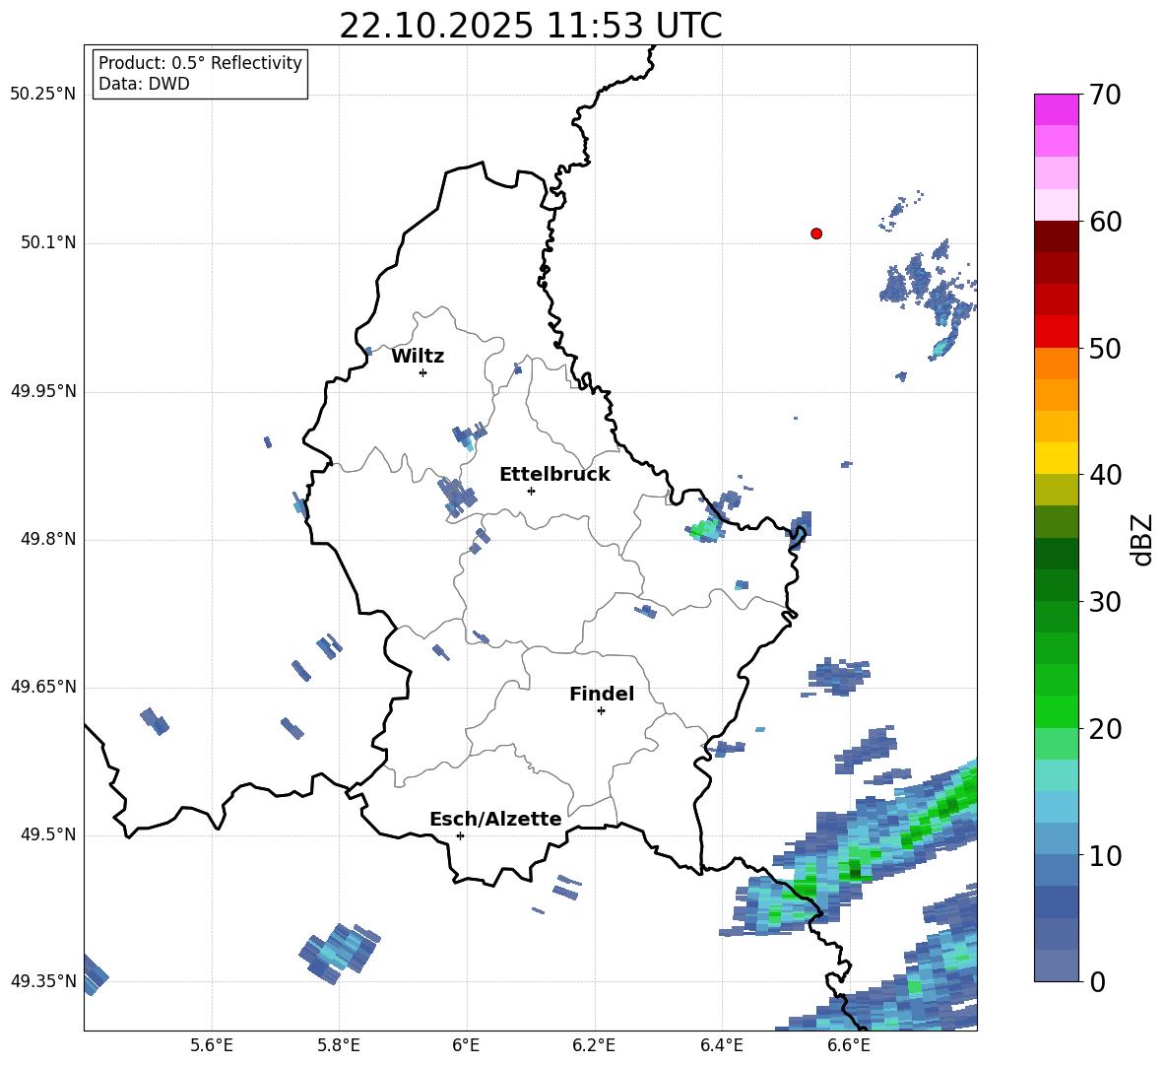Click colorbar tick label 70
This screenshot has width=1166, height=1065.
[1105, 96]
